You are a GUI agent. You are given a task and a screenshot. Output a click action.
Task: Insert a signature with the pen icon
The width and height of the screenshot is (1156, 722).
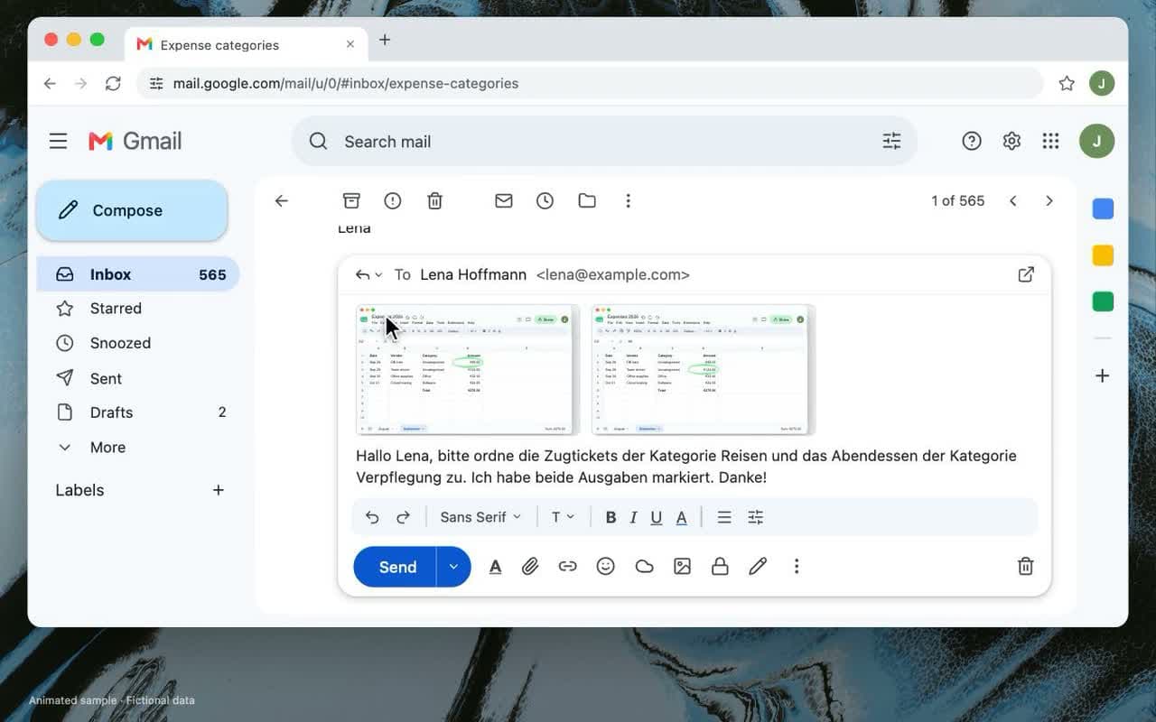(x=758, y=567)
